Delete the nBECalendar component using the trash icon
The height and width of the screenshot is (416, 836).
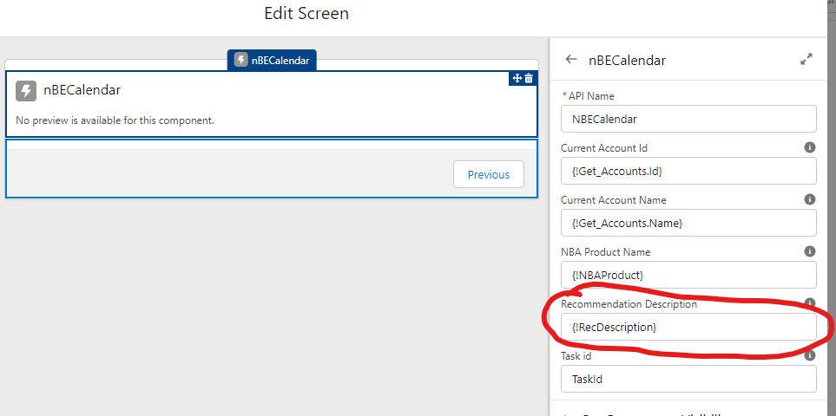click(x=529, y=78)
